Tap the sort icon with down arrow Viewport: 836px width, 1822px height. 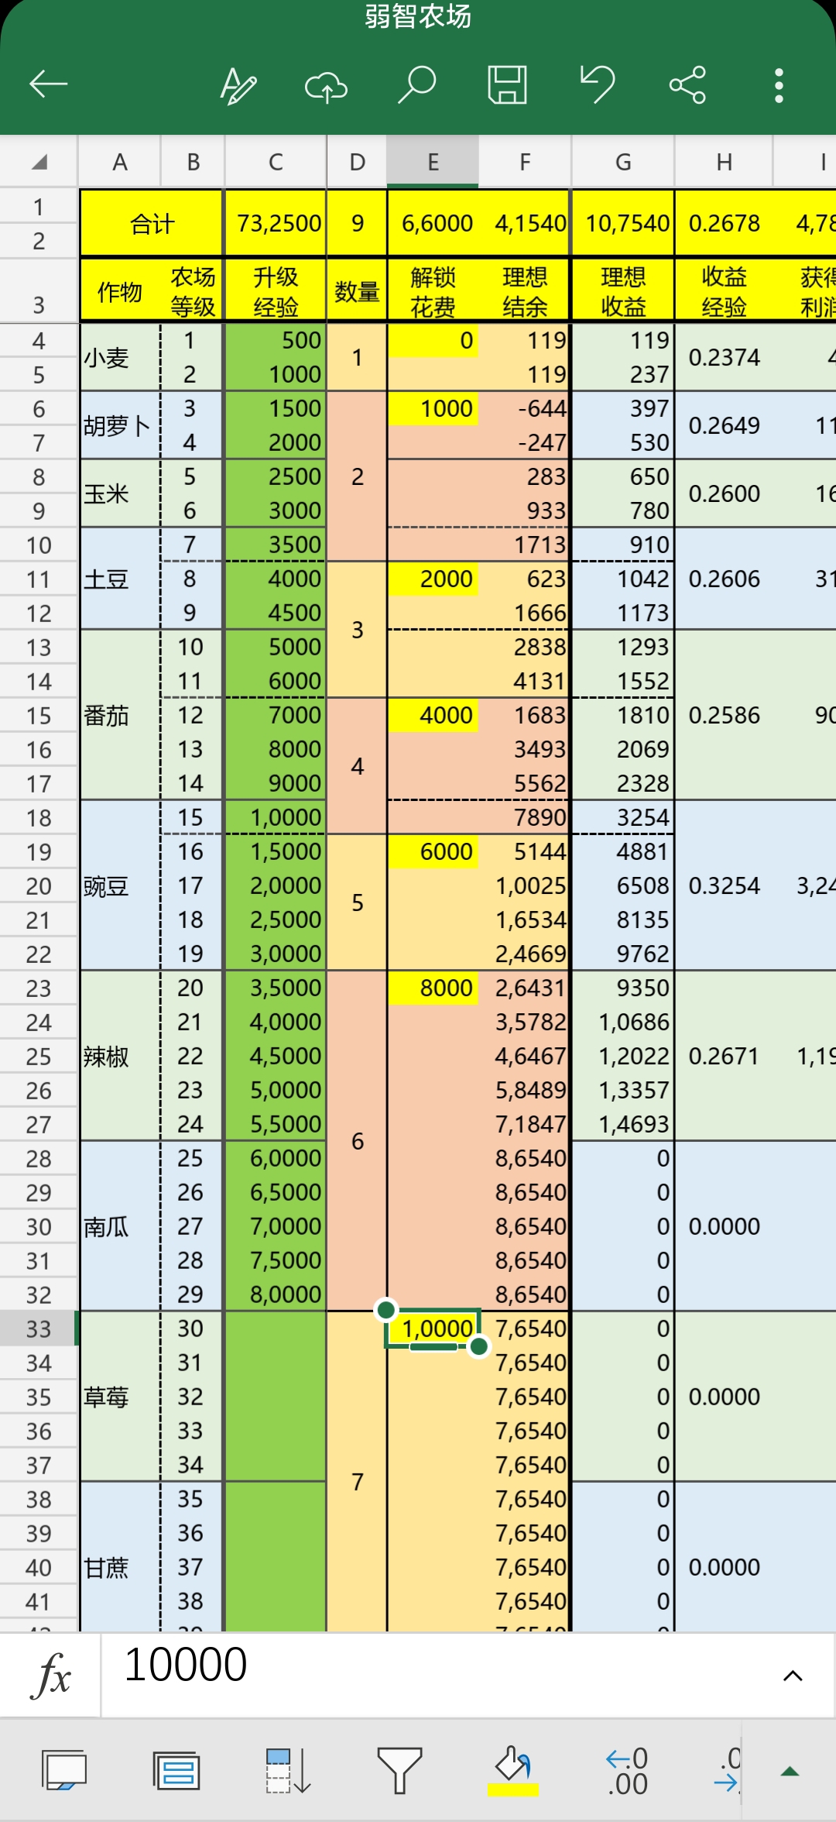288,1771
